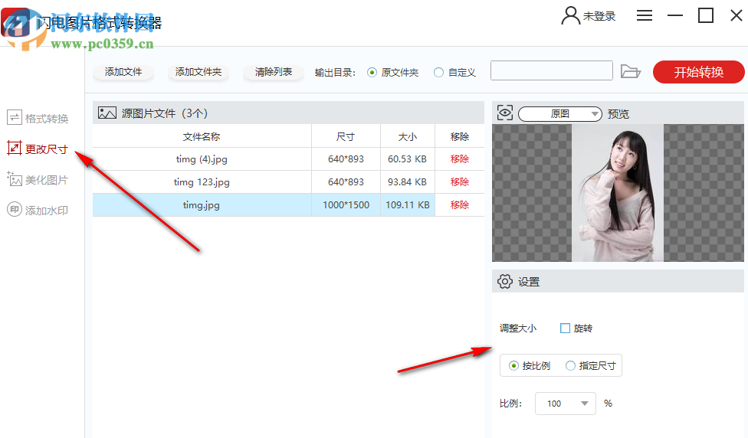Click the eye preview icon
Image resolution: width=748 pixels, height=438 pixels.
coord(505,113)
